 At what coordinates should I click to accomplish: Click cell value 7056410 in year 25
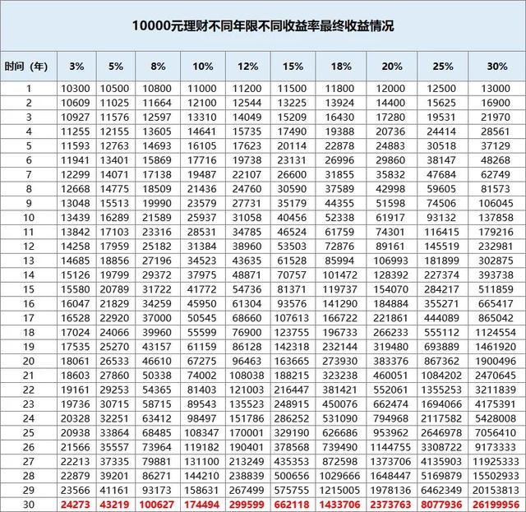[x=496, y=433]
